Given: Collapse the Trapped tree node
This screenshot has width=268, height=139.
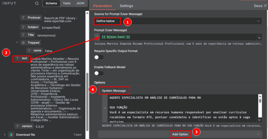Looking at the screenshot, I should pos(17,43).
